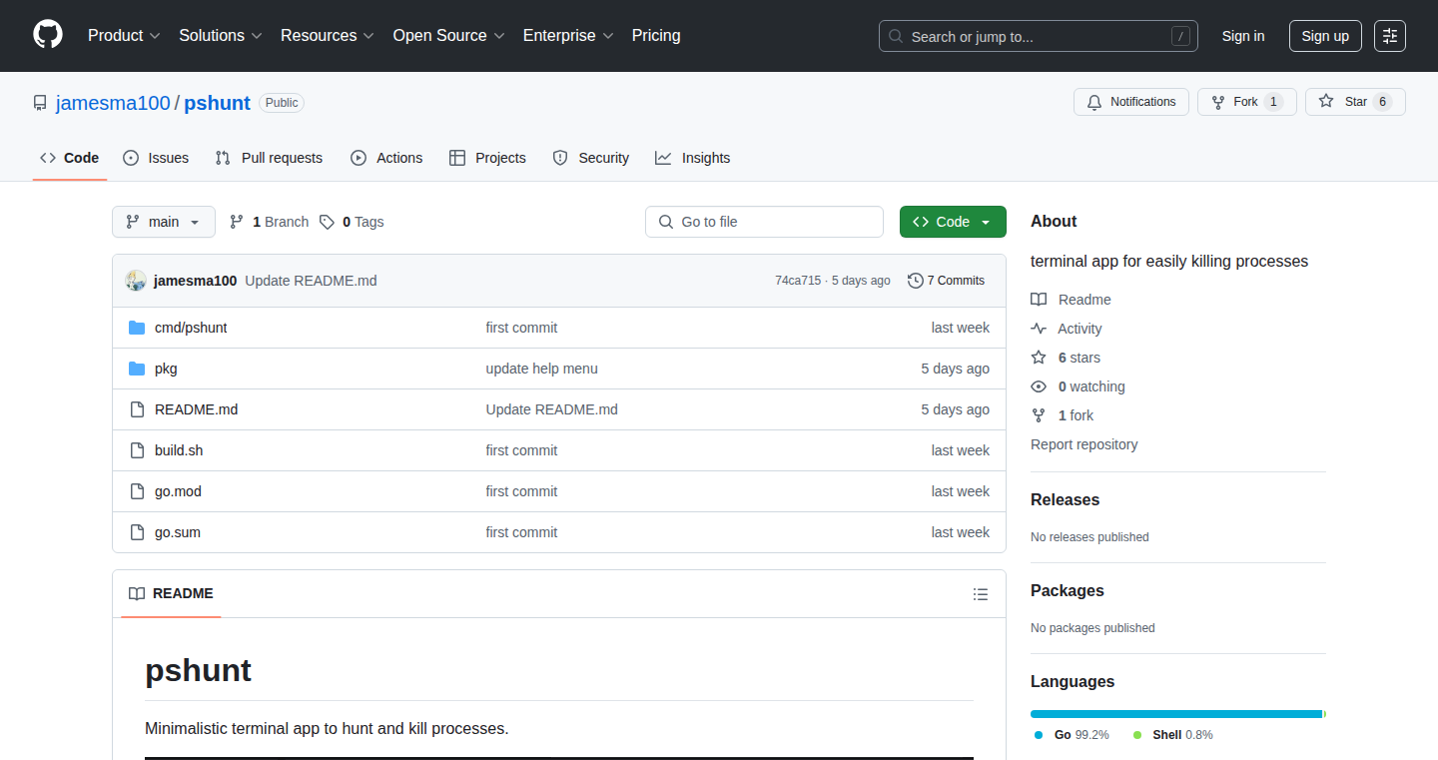The height and width of the screenshot is (760, 1438).
Task: Fork this repository
Action: (1246, 102)
